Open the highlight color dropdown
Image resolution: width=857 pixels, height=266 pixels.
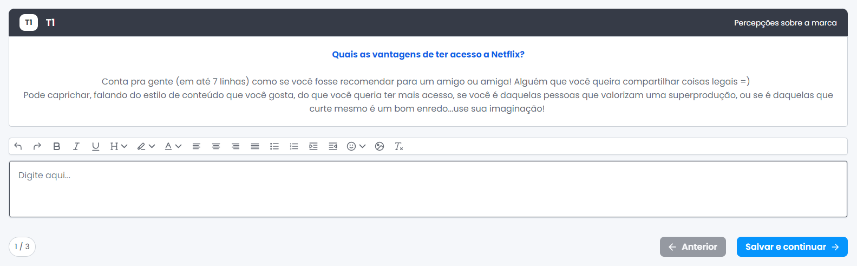pyautogui.click(x=146, y=146)
